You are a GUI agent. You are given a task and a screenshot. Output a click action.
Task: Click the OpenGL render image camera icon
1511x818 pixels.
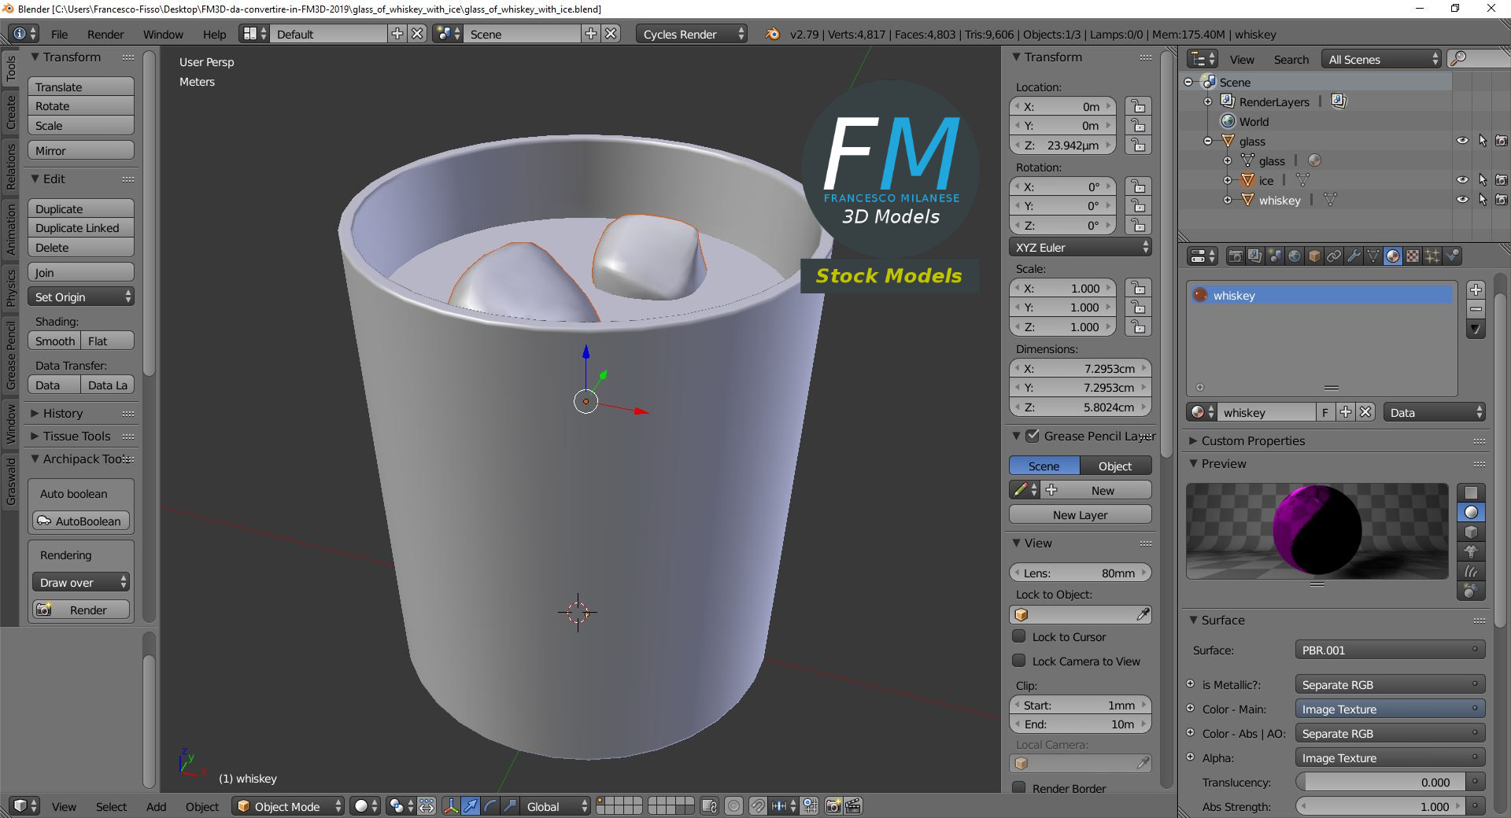coord(833,806)
